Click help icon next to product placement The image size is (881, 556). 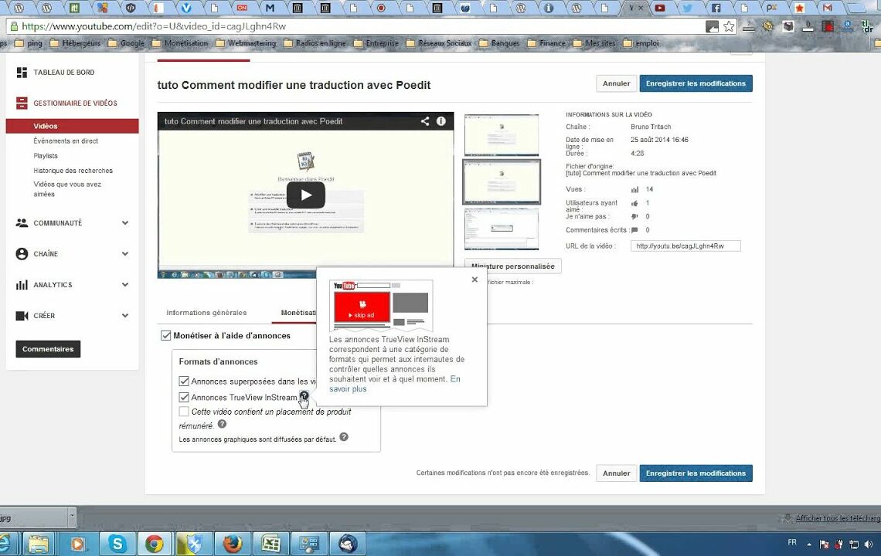click(x=222, y=424)
